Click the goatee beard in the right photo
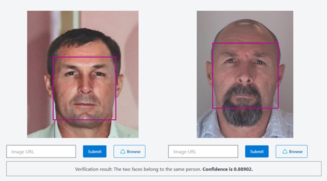This screenshot has width=327, height=181. [x=242, y=115]
